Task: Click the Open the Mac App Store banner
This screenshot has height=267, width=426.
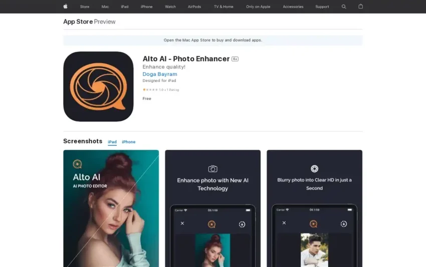Action: click(x=212, y=40)
